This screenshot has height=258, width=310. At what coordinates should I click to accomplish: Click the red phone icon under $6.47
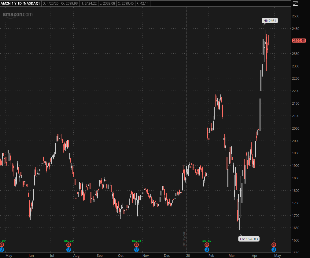(207, 245)
